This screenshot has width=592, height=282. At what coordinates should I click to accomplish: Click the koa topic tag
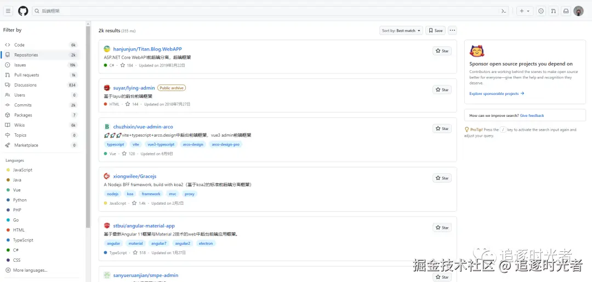(130, 194)
